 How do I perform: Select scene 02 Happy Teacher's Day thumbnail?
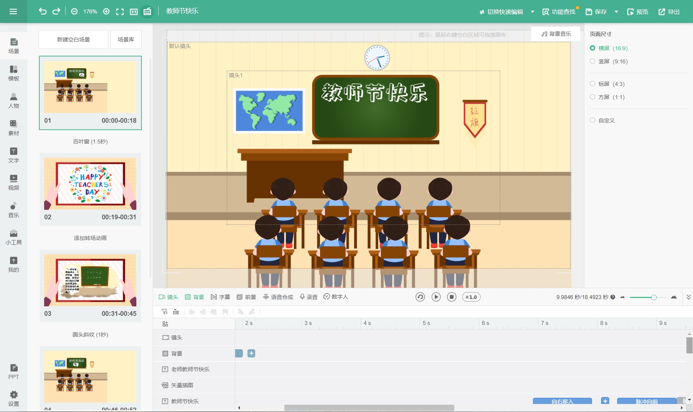pyautogui.click(x=90, y=189)
